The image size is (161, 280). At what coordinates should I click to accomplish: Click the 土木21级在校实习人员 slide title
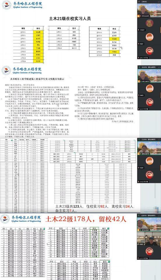[70, 19]
